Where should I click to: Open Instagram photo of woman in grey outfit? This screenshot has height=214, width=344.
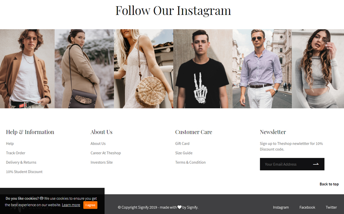(x=318, y=69)
